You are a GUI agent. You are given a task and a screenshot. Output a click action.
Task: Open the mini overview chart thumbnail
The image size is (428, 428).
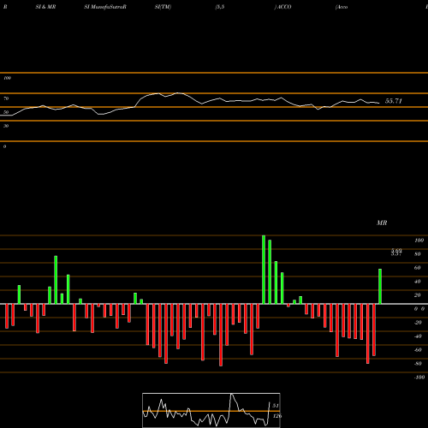[211, 410]
